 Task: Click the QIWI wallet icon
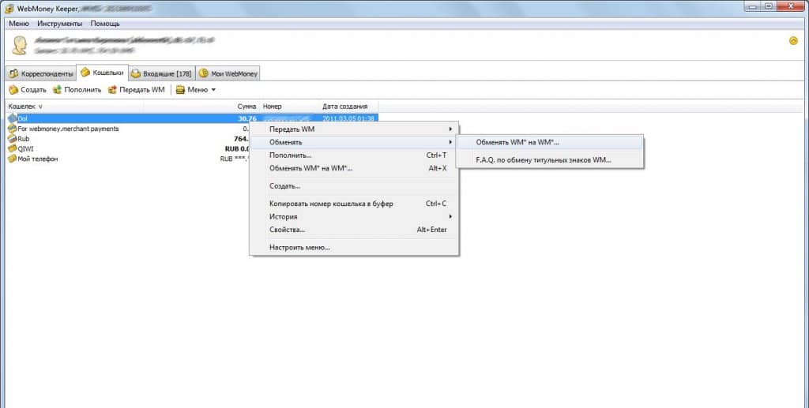[x=13, y=149]
